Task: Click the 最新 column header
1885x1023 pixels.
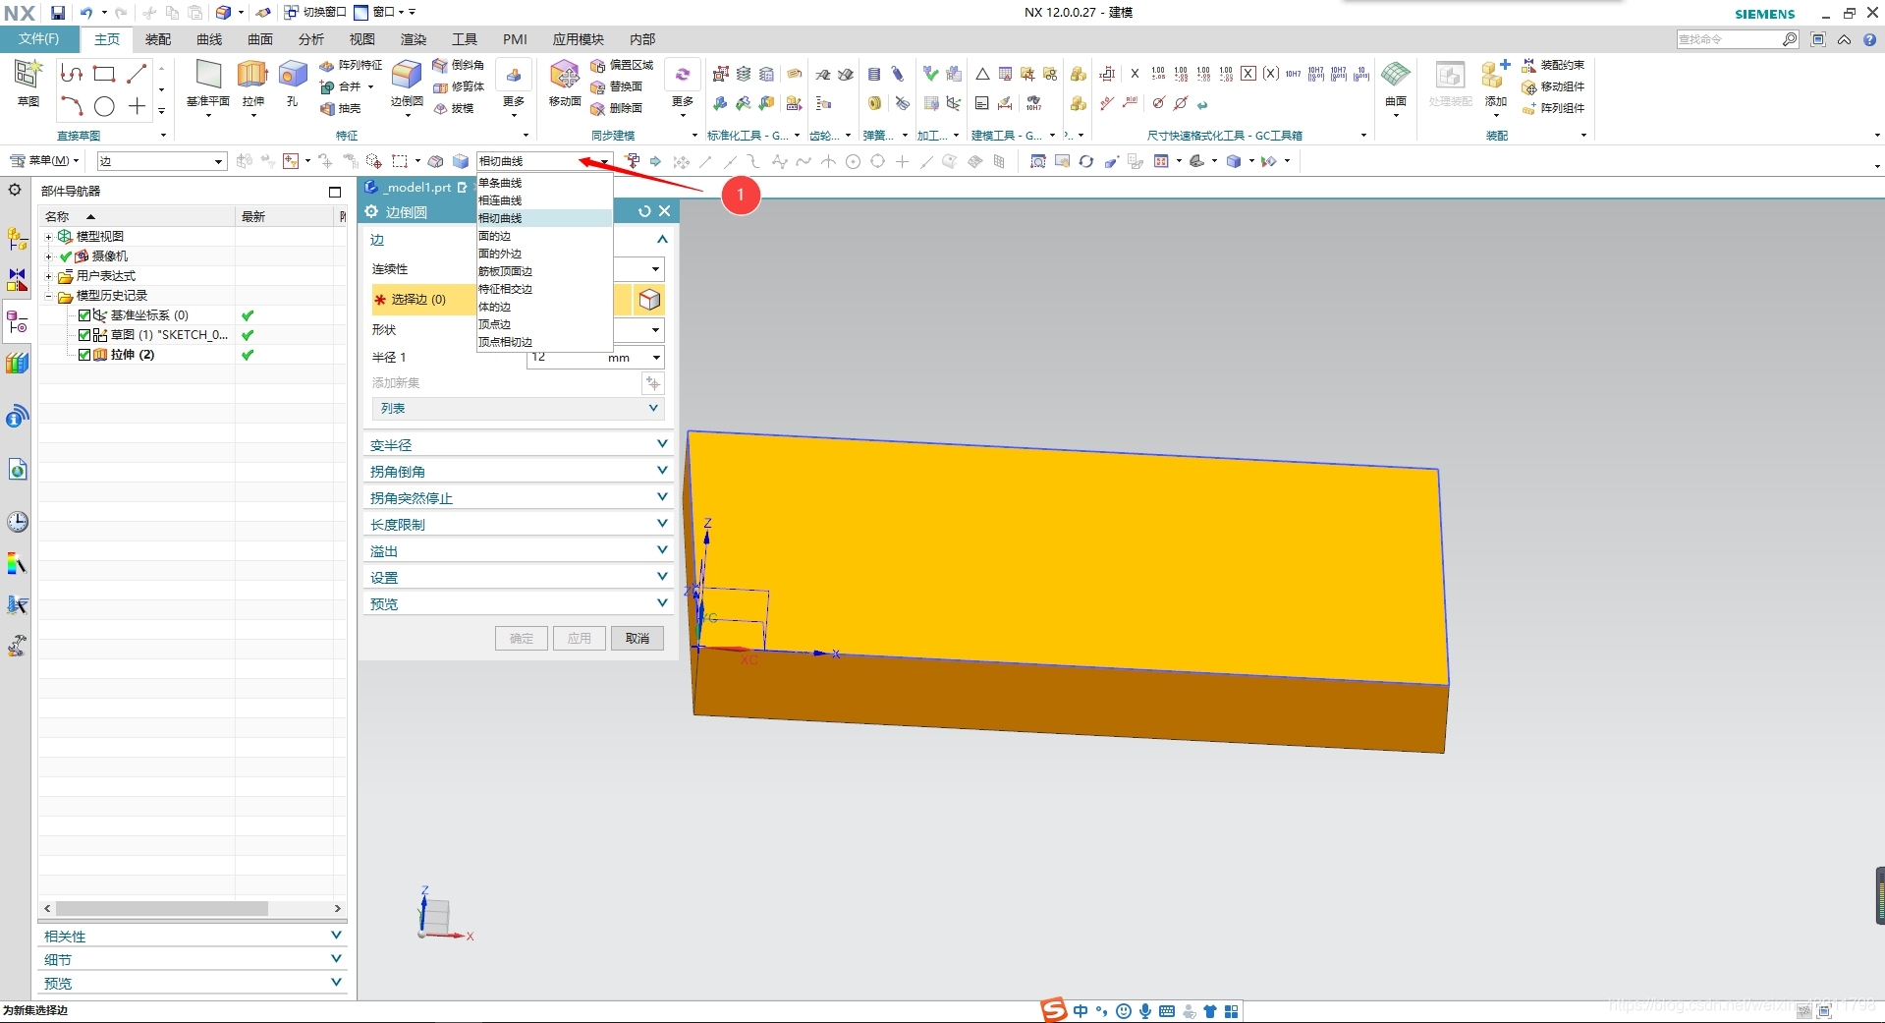Action: pos(285,216)
